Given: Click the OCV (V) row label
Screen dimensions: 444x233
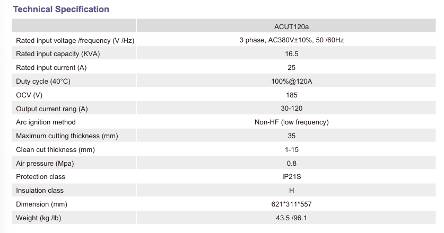Looking at the screenshot, I should click(x=29, y=95).
